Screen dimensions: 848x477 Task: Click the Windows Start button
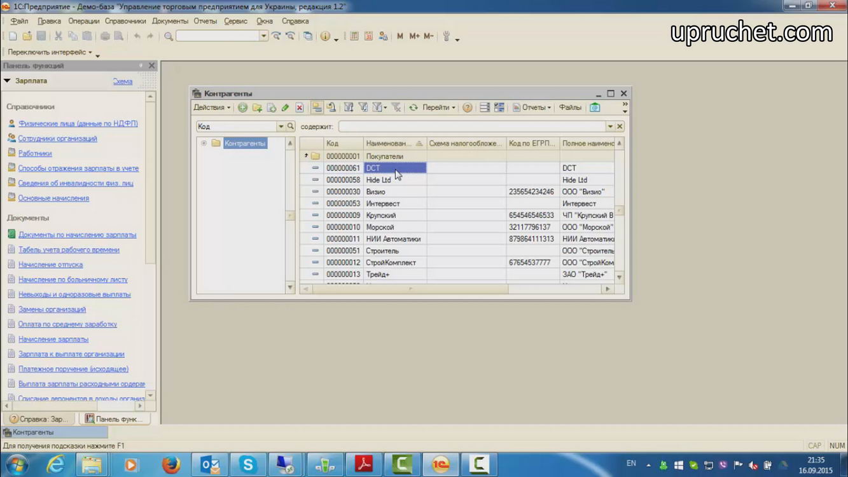[17, 465]
